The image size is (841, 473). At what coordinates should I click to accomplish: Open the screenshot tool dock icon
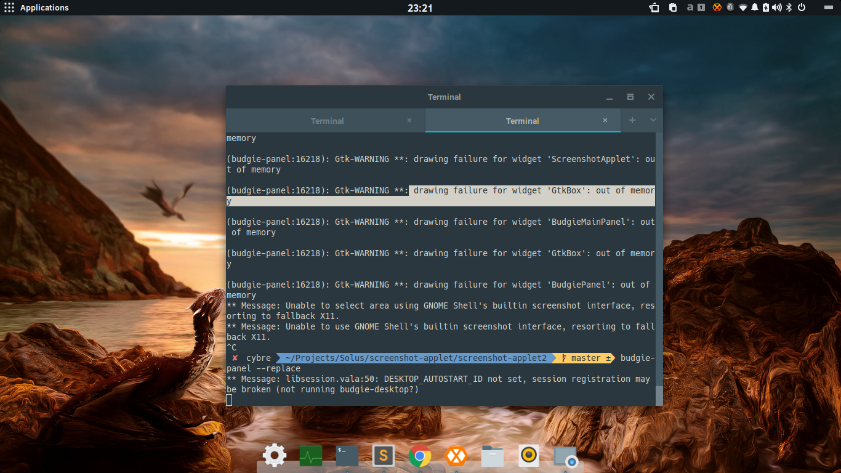pos(565,458)
